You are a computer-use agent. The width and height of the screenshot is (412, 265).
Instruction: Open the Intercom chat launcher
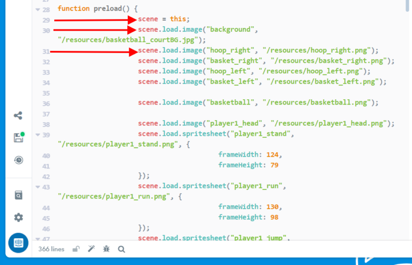(x=18, y=243)
